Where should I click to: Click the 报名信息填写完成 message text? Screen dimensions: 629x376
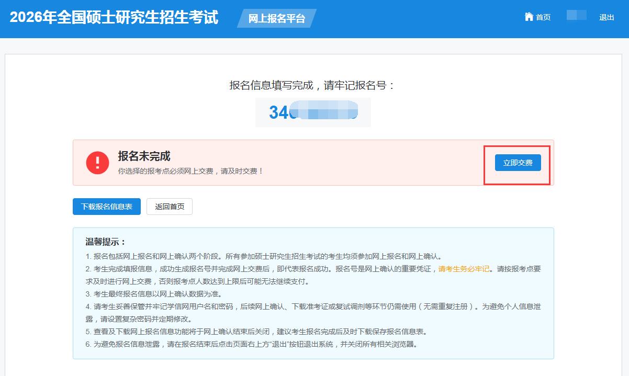pos(312,85)
